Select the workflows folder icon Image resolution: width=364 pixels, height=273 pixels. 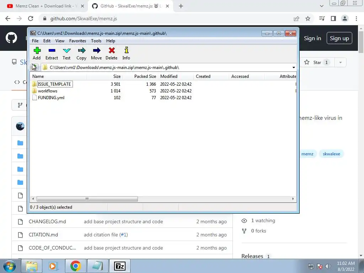[34, 91]
